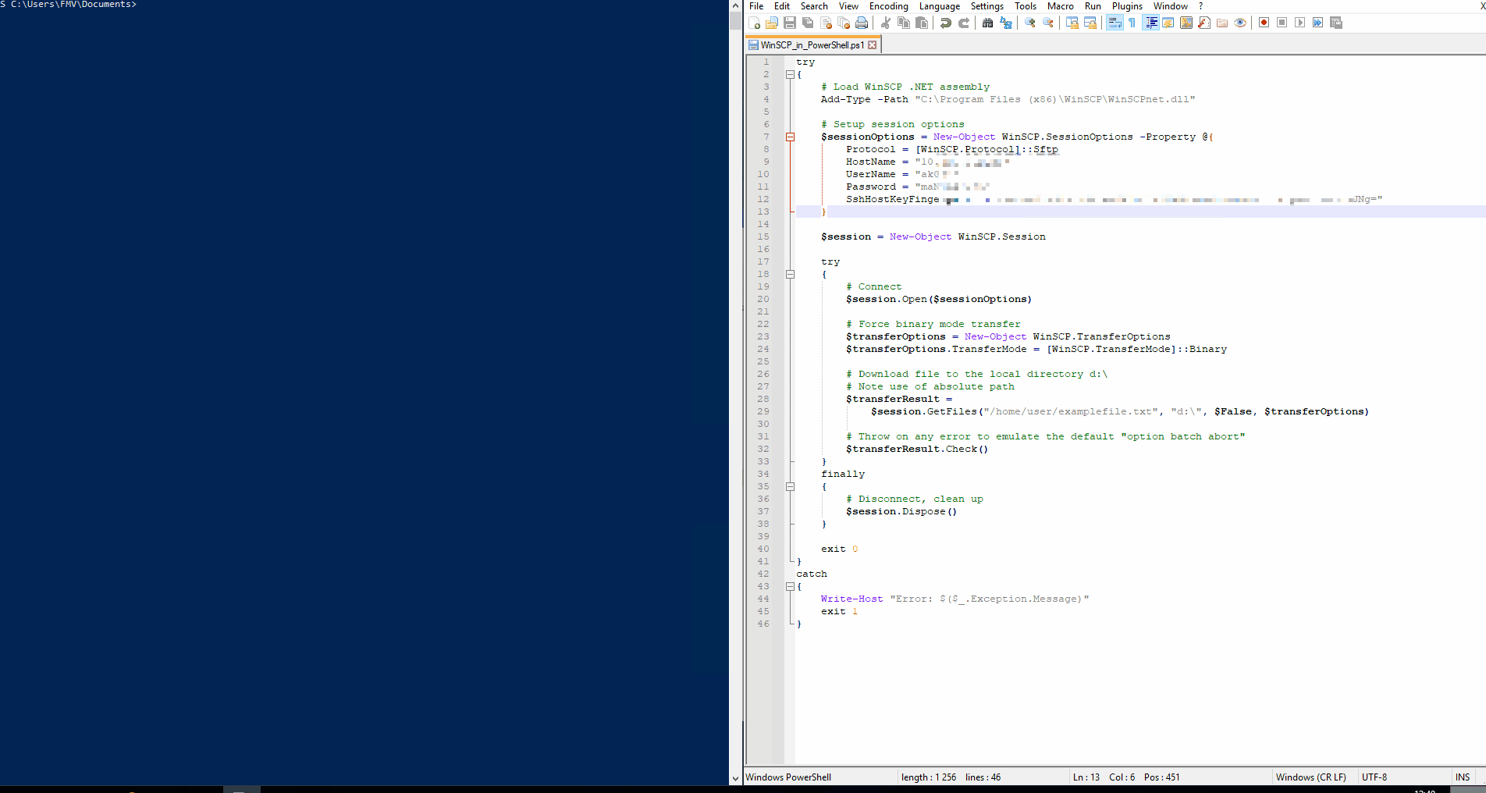Screen dimensions: 1486x793
Task: Click the Zoom In icon
Action: click(x=1030, y=23)
